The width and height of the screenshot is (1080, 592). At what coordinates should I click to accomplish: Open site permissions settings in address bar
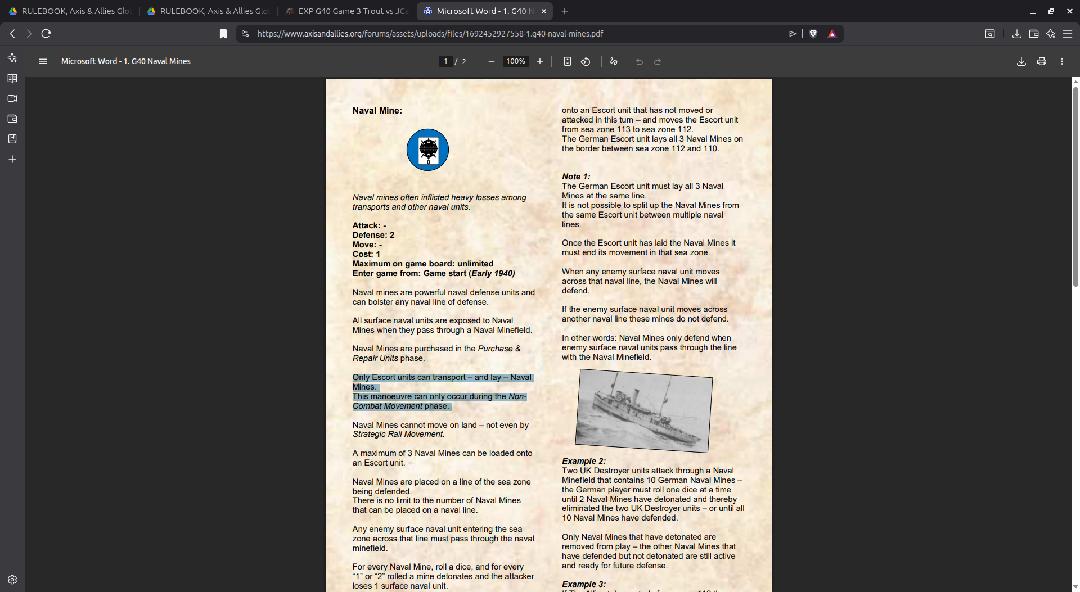click(x=245, y=34)
